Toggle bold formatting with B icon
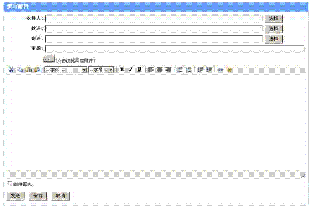This screenshot has height=208, width=316. click(x=122, y=70)
